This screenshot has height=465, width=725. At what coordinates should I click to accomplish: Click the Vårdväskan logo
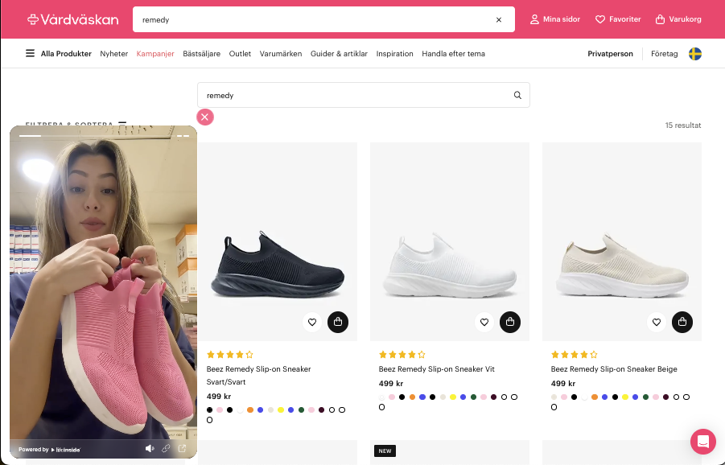pos(72,19)
